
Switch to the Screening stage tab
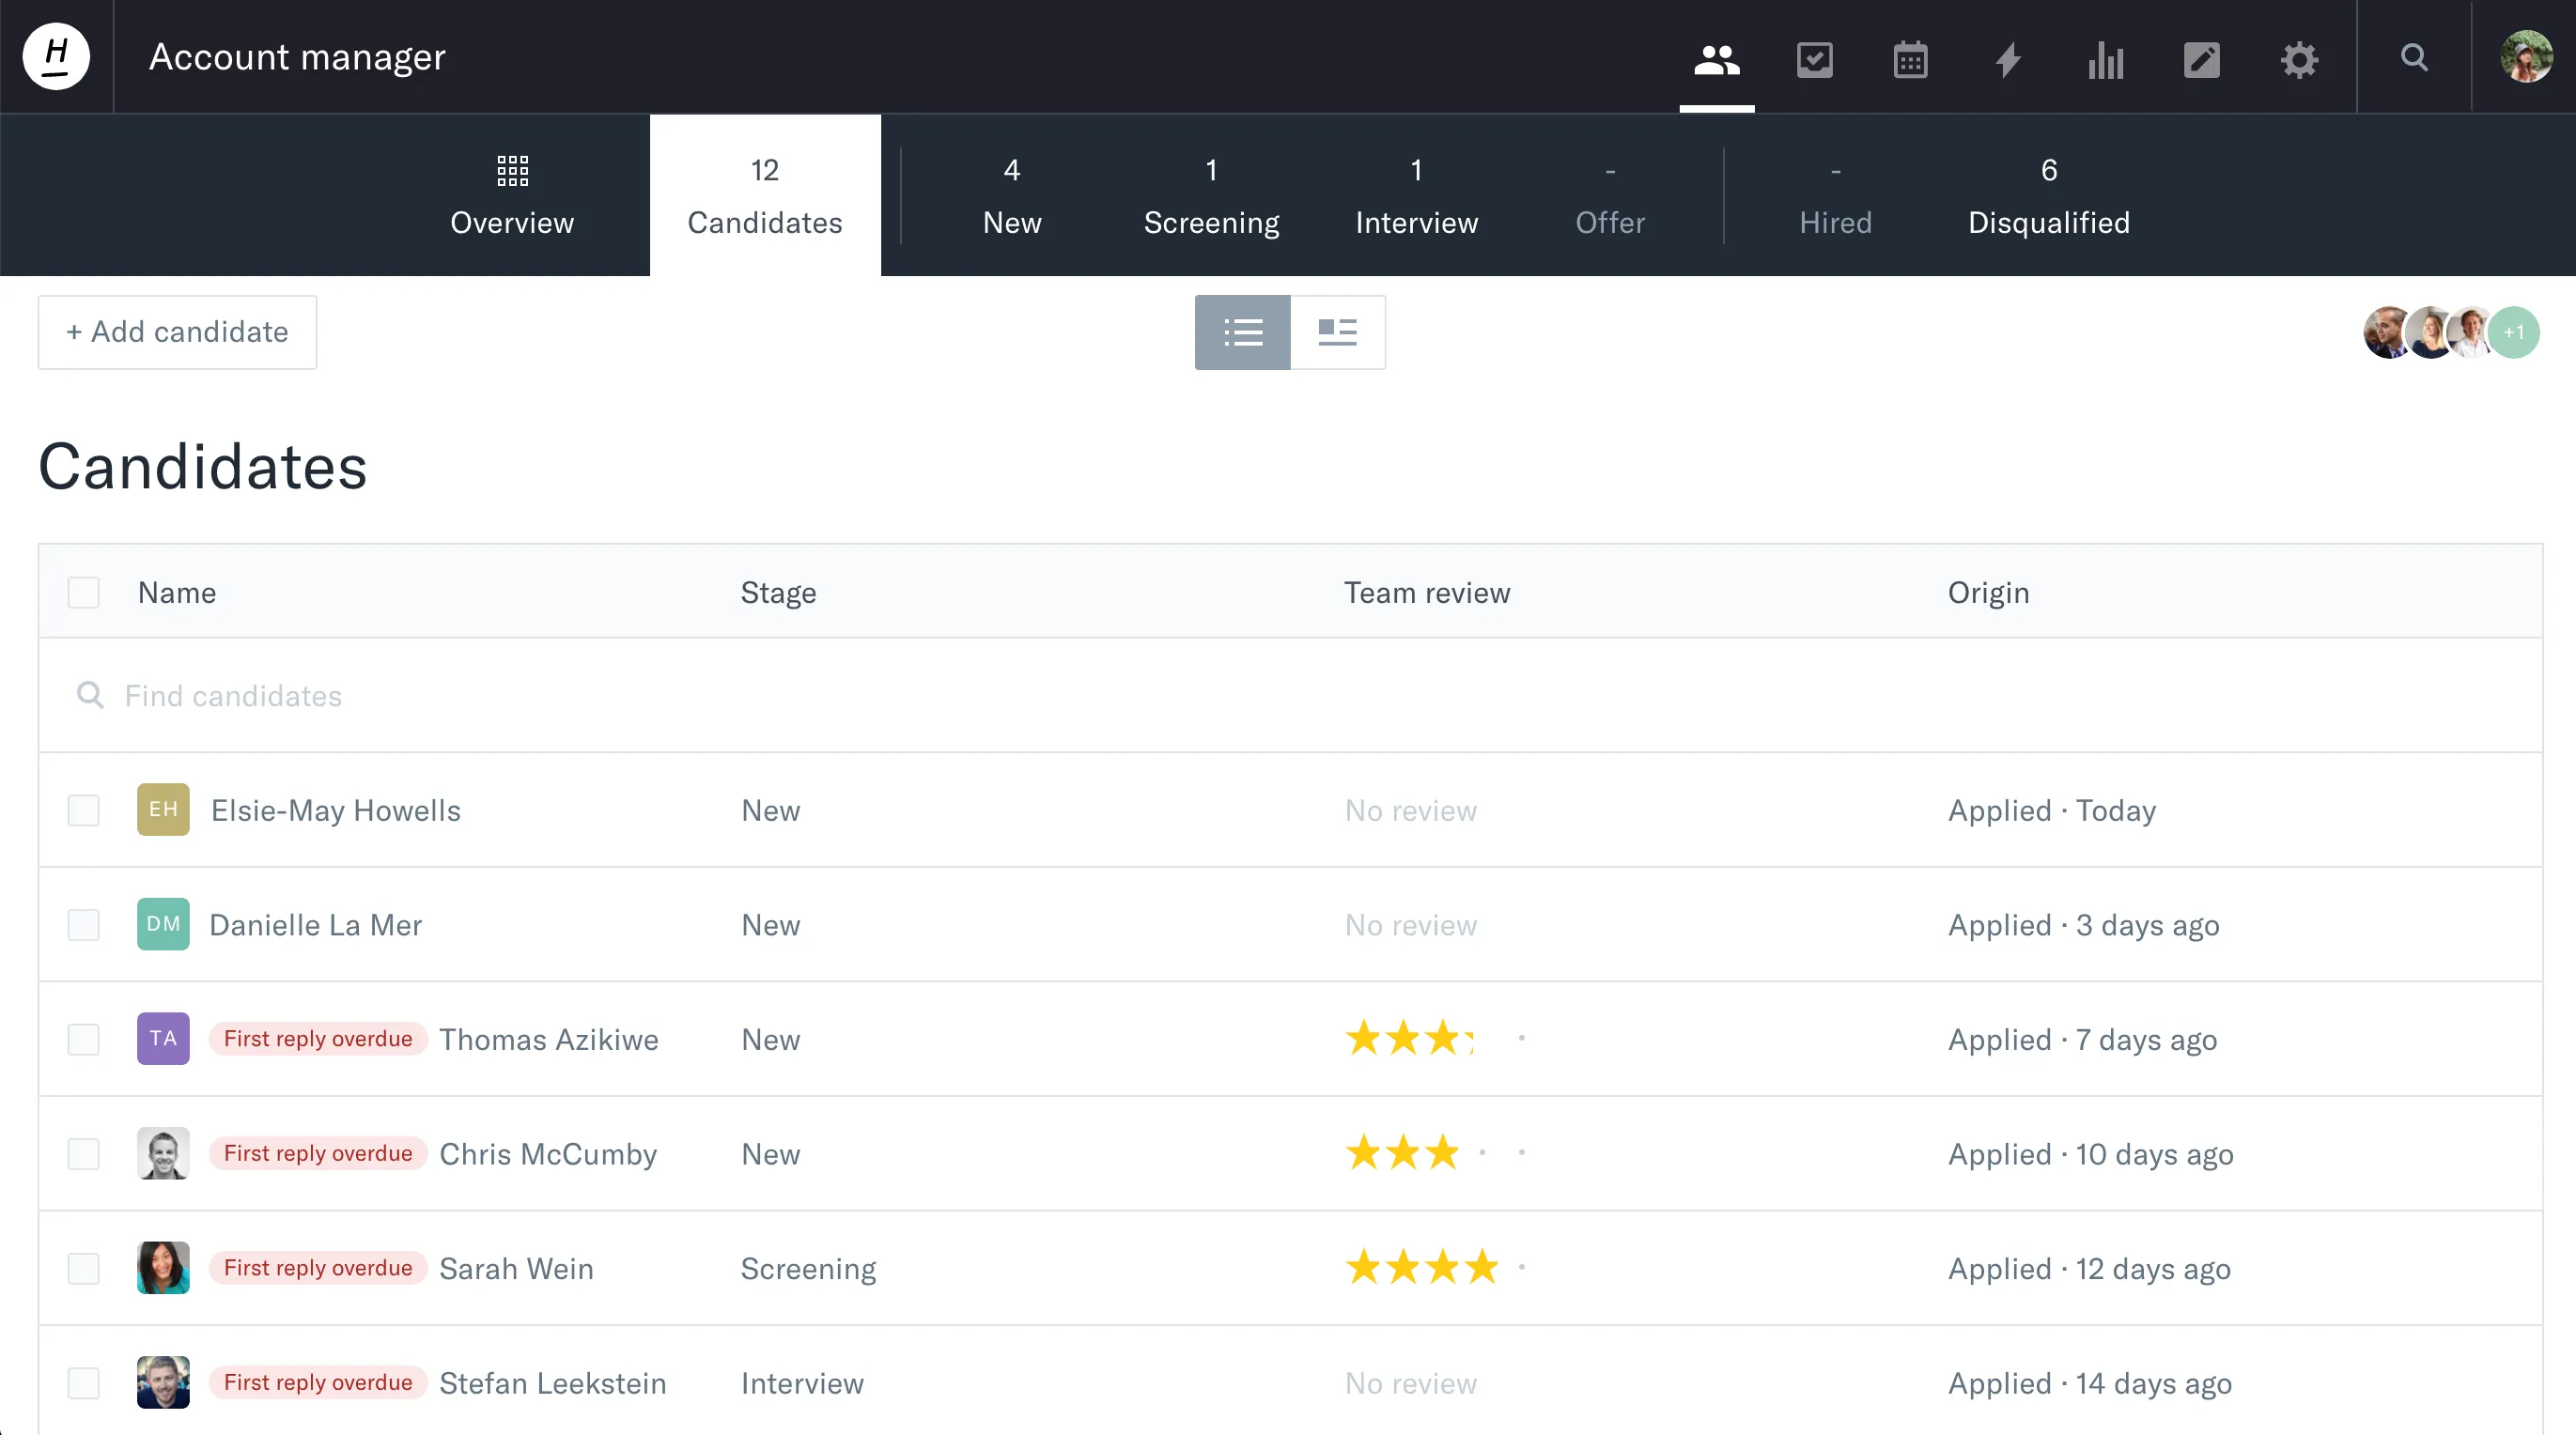click(x=1211, y=196)
